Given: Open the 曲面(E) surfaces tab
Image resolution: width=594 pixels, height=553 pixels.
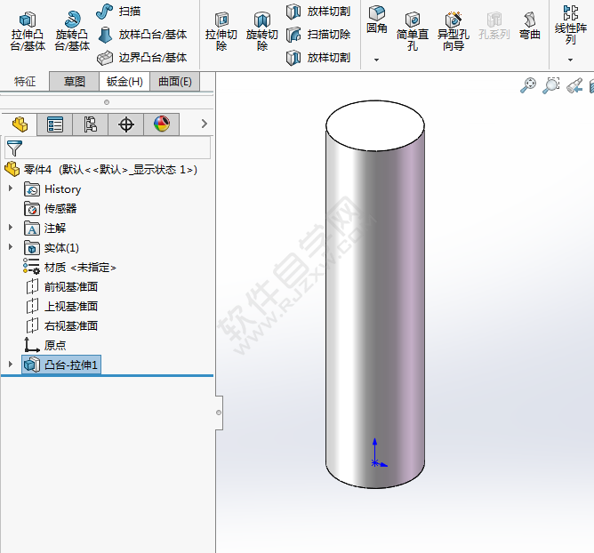Looking at the screenshot, I should pos(174,82).
